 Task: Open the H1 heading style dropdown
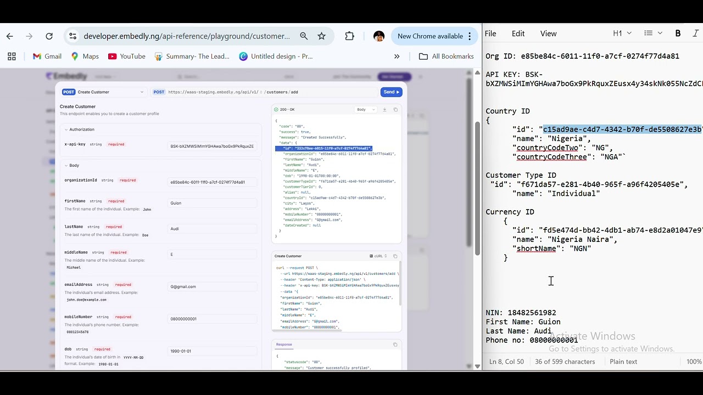coord(622,33)
